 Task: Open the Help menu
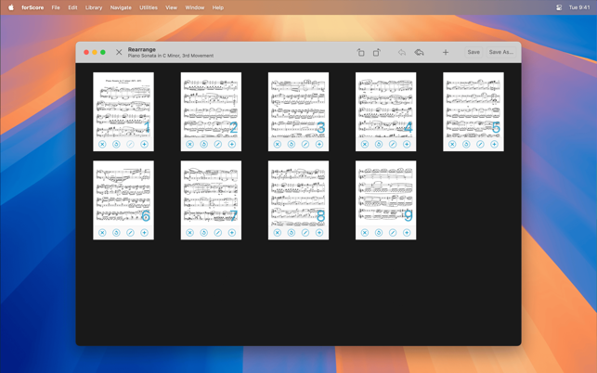pyautogui.click(x=218, y=7)
